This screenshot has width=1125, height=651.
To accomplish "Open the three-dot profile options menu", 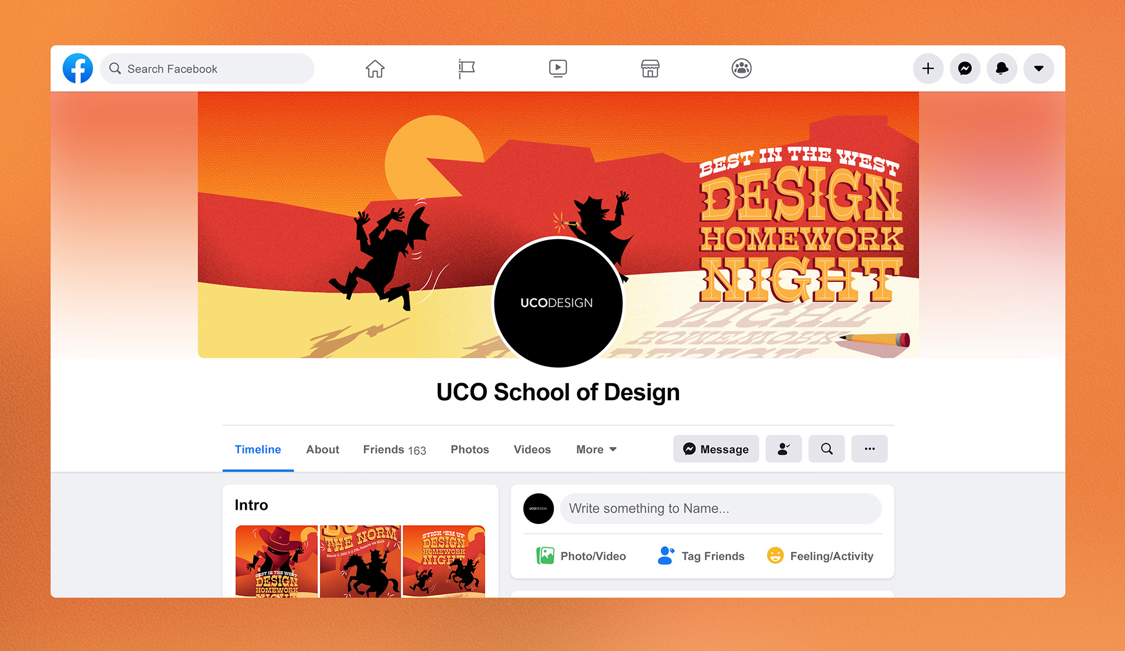I will [870, 449].
